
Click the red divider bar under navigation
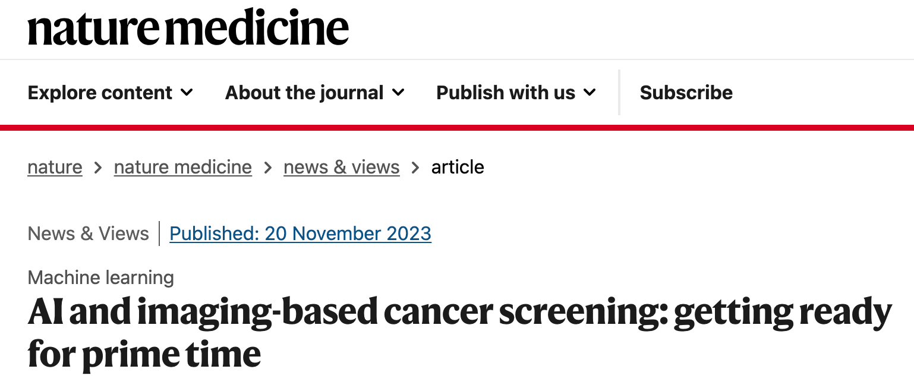[457, 127]
